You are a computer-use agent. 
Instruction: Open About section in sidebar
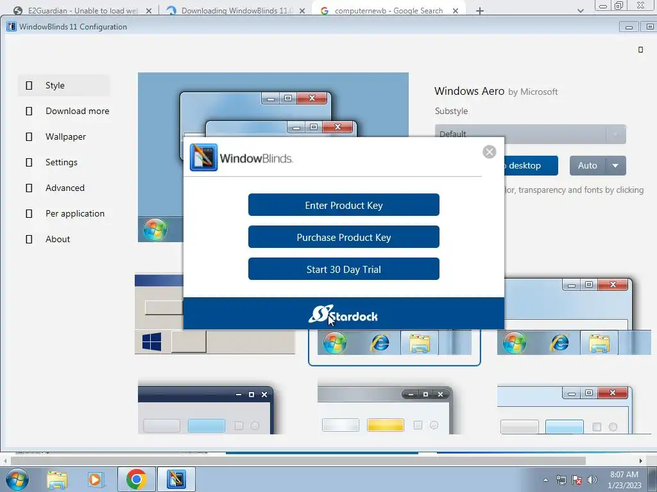(64, 240)
